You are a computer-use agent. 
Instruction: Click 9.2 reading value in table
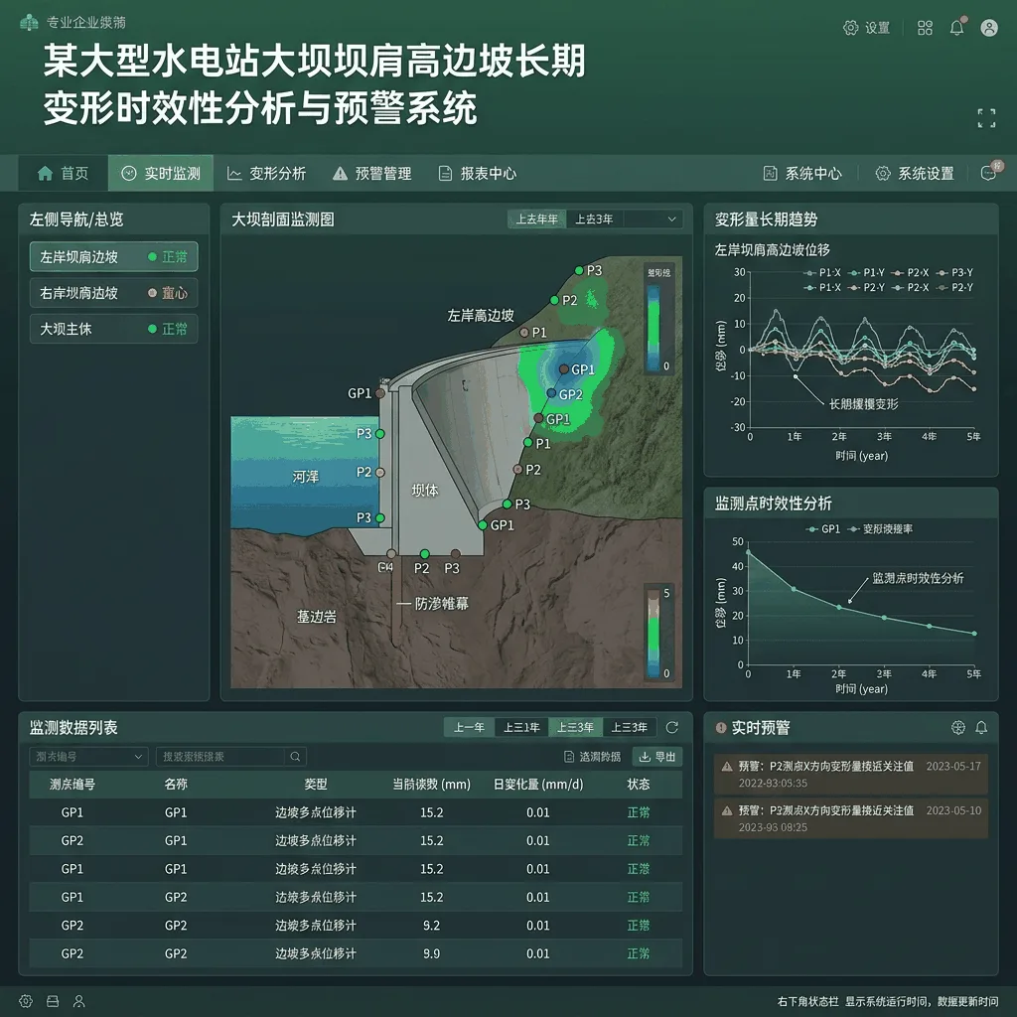click(431, 926)
